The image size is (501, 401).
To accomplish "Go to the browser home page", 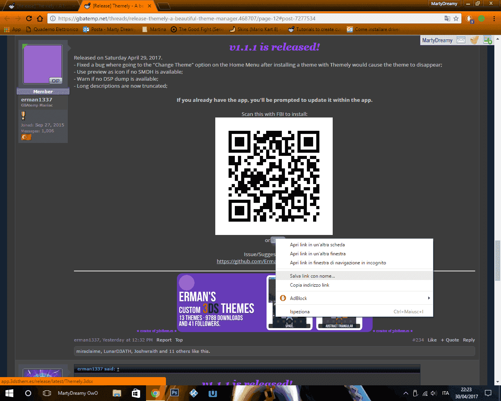I will point(40,18).
